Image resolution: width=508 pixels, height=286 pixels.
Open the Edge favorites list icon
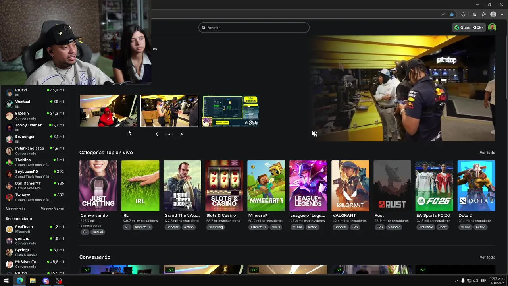tap(483, 14)
